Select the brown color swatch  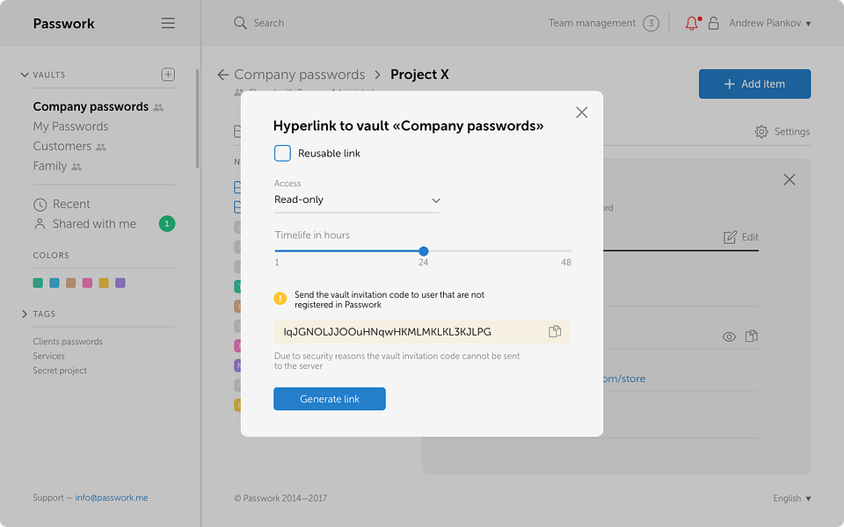coord(70,283)
